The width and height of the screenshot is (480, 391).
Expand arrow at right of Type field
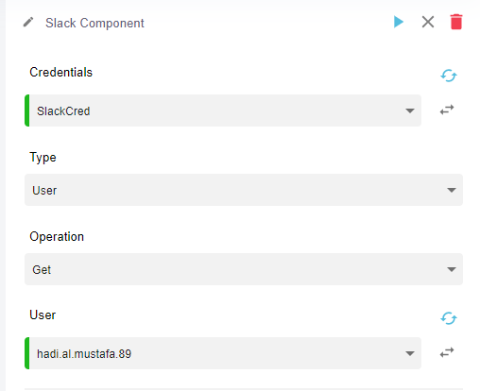(x=452, y=190)
